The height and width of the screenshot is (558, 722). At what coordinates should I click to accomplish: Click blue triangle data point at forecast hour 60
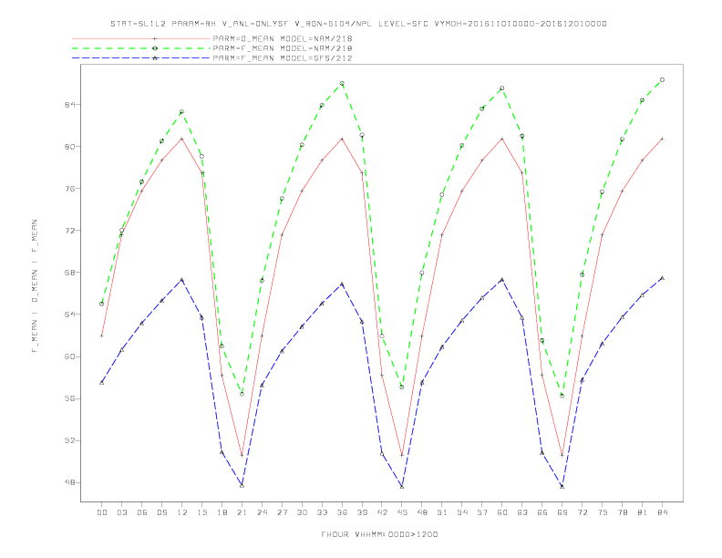click(x=502, y=280)
